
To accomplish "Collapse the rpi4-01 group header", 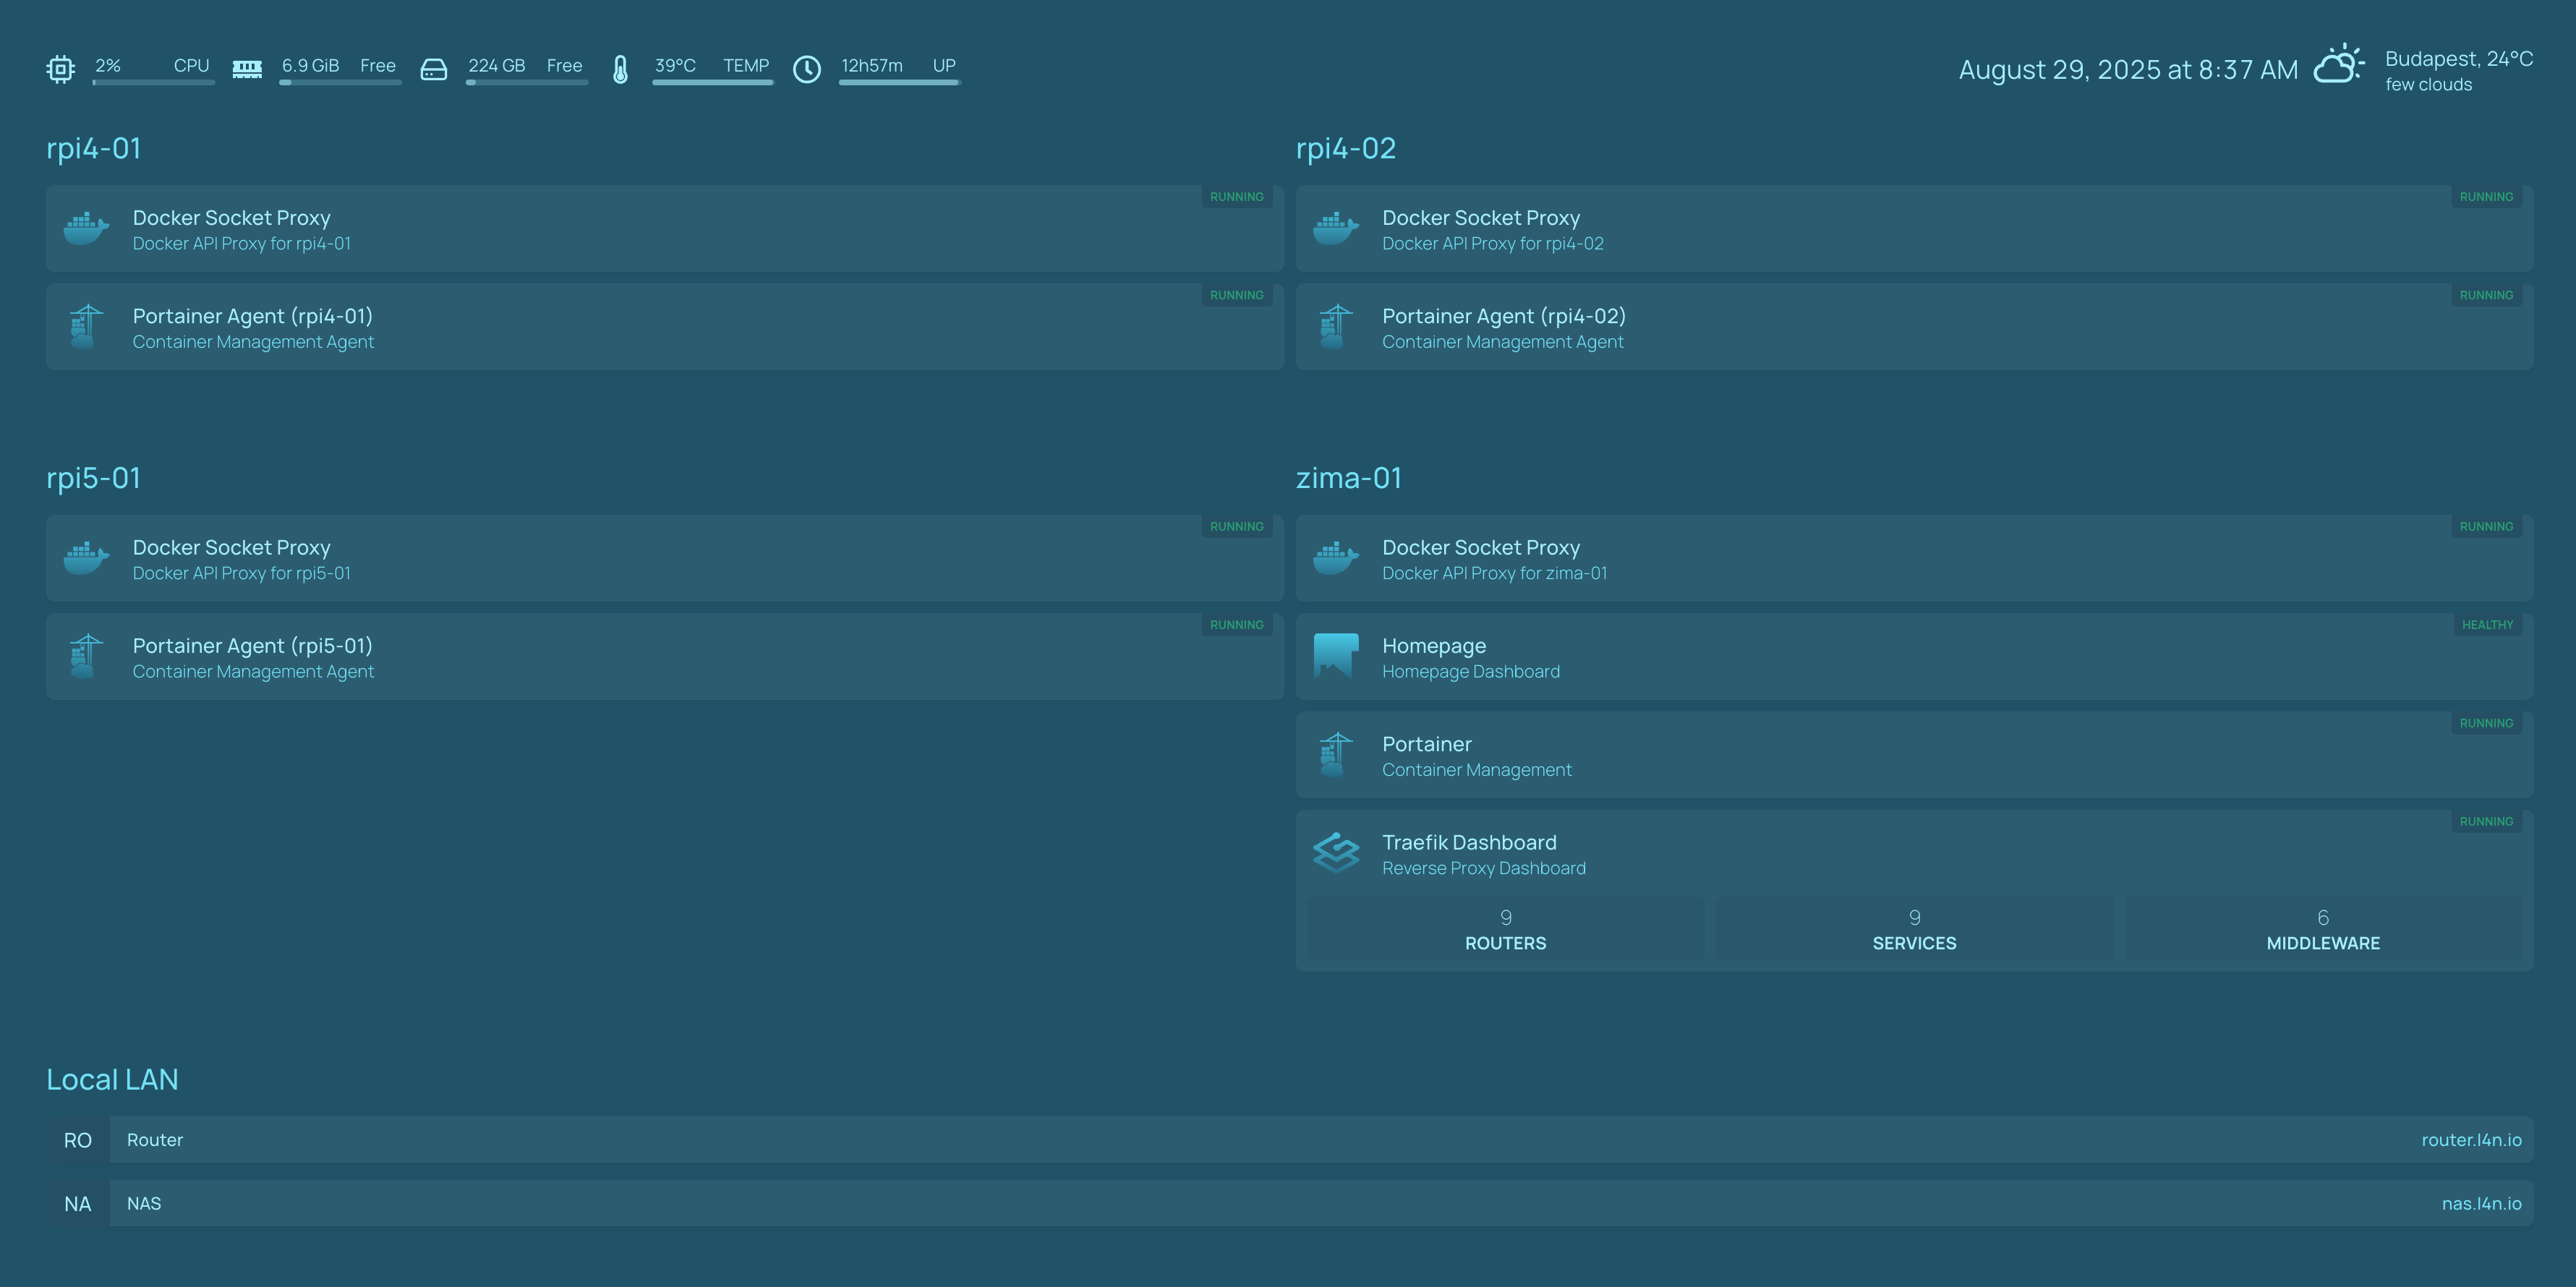I will pos(94,148).
